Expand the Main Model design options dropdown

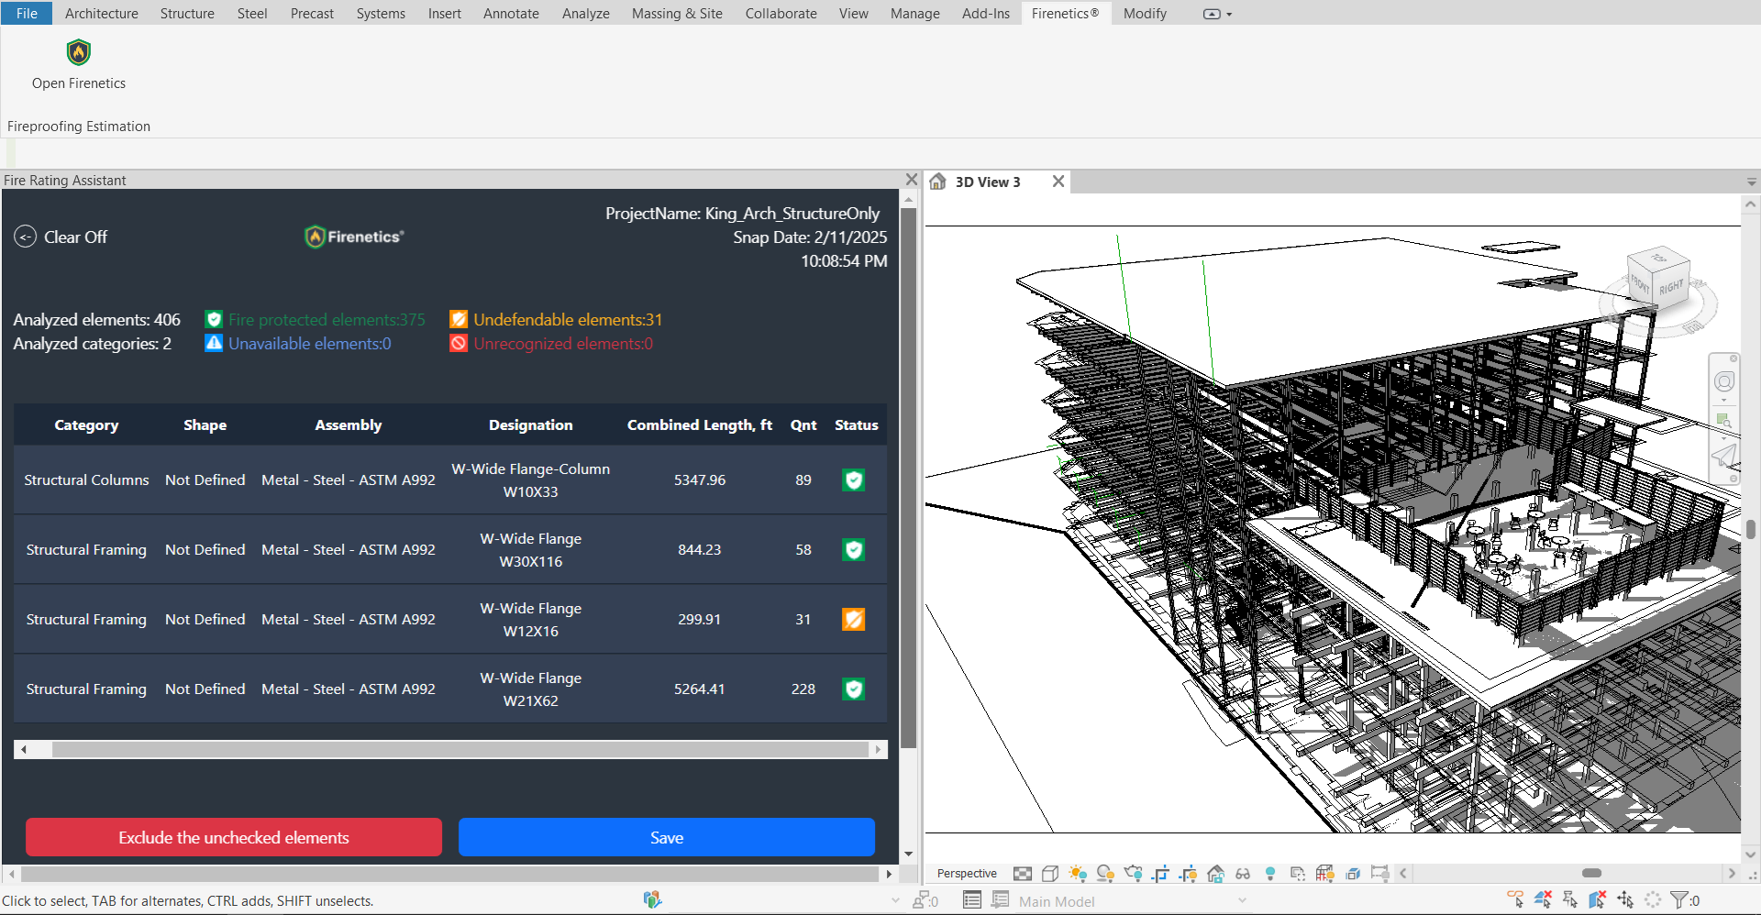[x=1243, y=901]
